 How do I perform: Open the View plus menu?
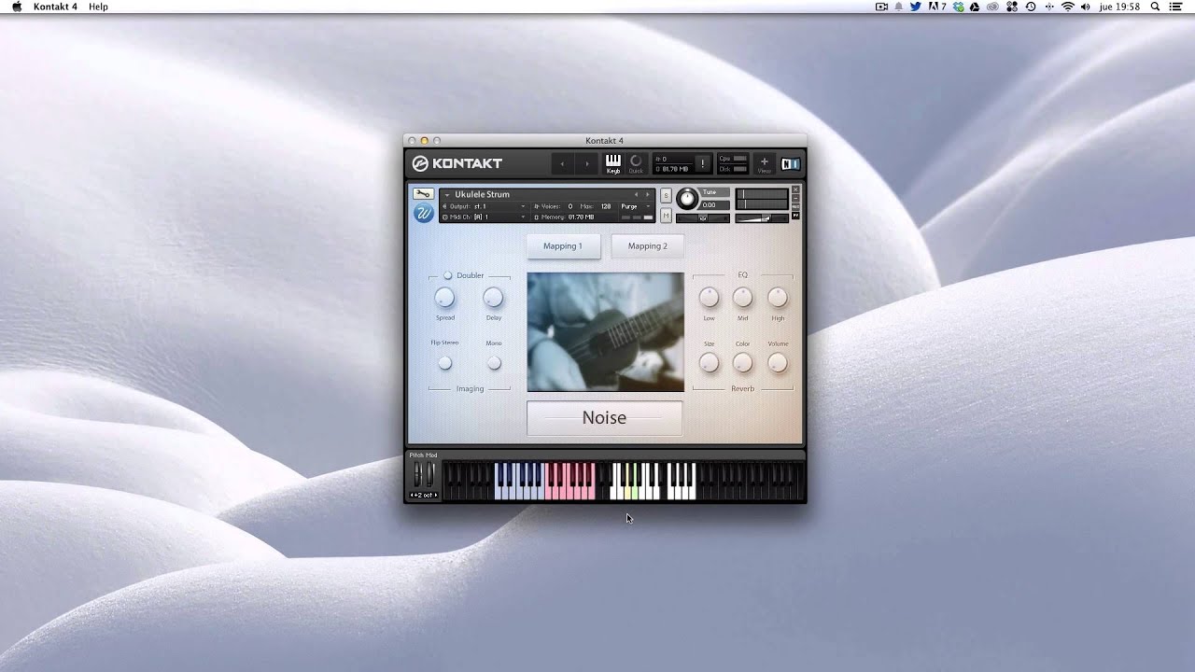tap(764, 164)
